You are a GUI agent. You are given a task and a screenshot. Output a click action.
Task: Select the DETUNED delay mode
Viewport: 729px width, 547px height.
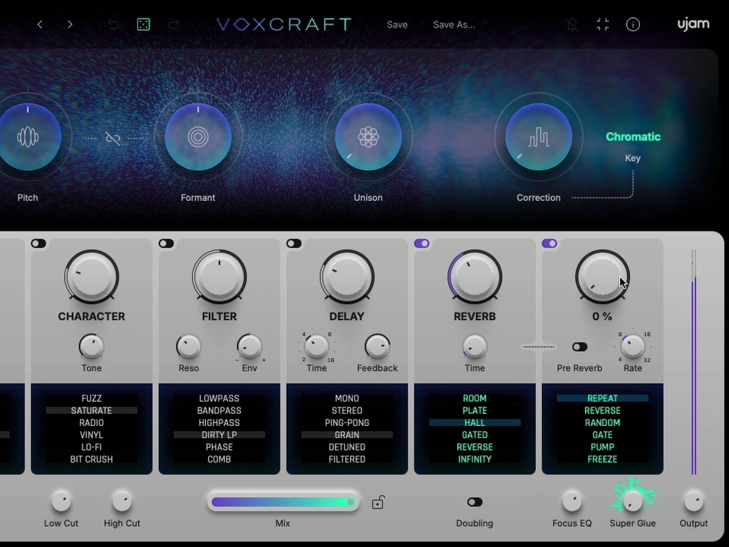(x=347, y=447)
